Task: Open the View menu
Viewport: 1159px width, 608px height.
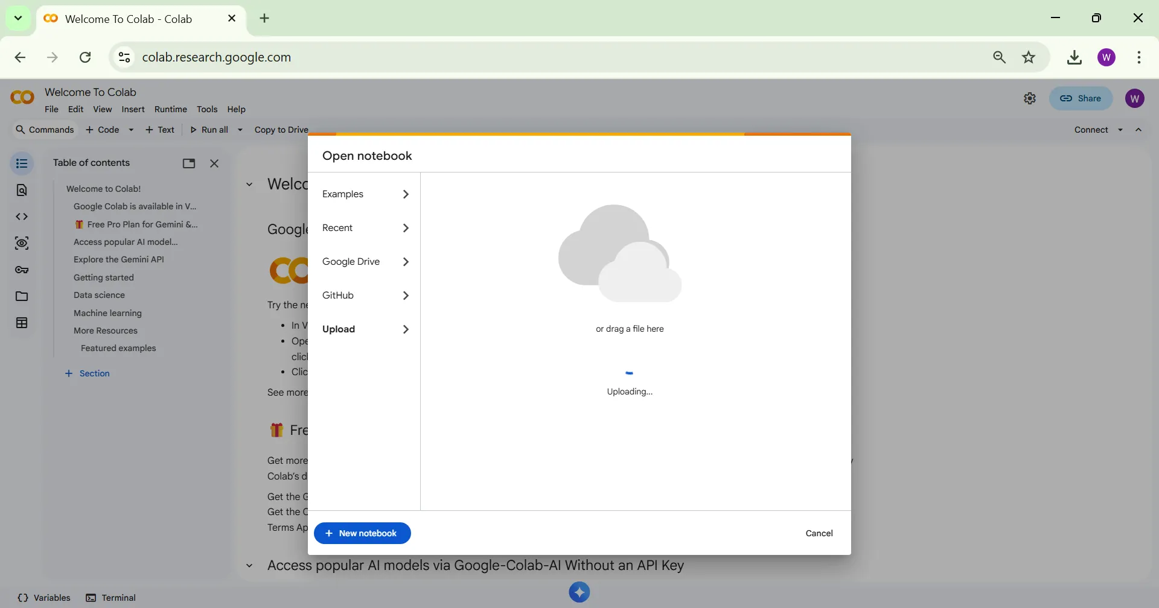Action: pyautogui.click(x=102, y=109)
